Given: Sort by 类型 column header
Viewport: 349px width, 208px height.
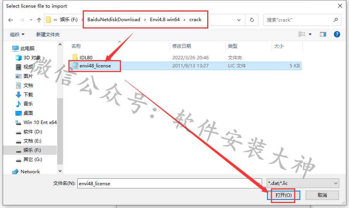Looking at the screenshot, I should [x=233, y=46].
